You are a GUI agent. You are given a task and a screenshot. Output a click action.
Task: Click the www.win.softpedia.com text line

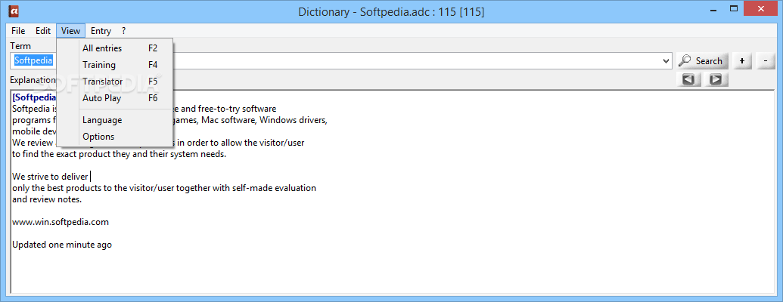(61, 222)
